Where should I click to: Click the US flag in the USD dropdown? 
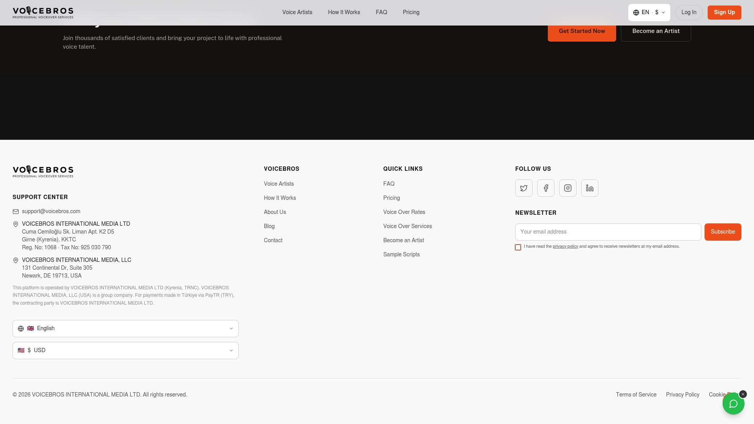(x=21, y=350)
